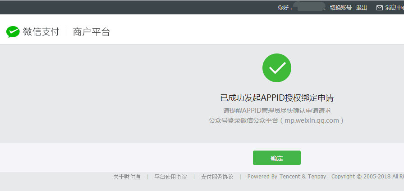404x191 pixels.
Task: Click the 已成功发起APPID授权绑定申请 heading
Action: coord(276,98)
